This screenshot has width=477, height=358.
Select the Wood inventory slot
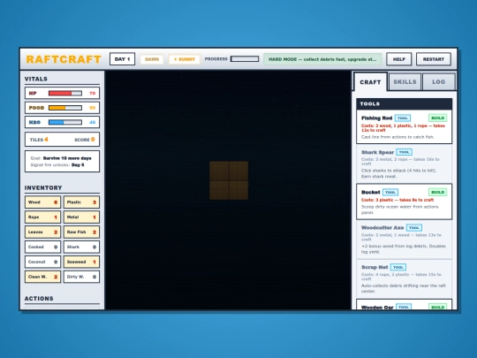tap(42, 202)
